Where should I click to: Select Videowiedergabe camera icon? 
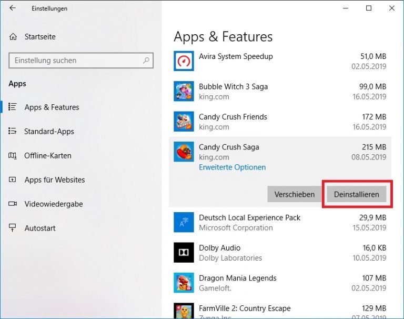pyautogui.click(x=13, y=204)
